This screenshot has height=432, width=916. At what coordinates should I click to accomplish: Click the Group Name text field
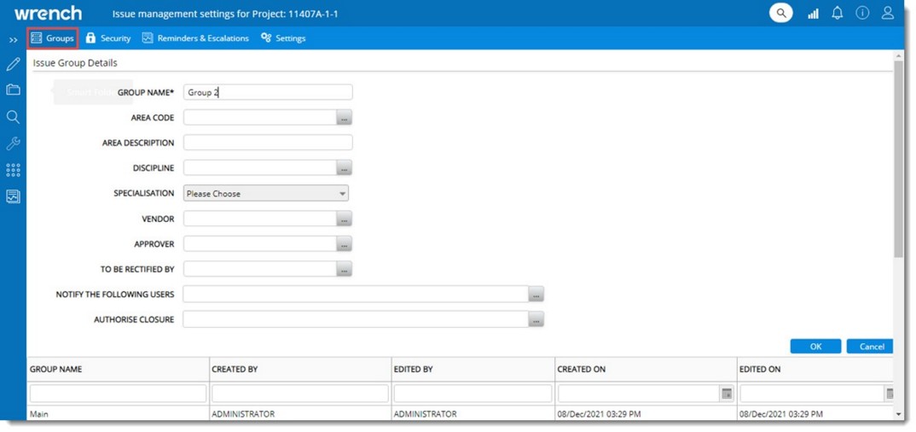268,92
